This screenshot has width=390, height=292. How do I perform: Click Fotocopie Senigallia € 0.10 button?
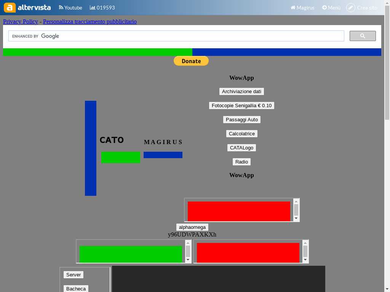click(241, 106)
